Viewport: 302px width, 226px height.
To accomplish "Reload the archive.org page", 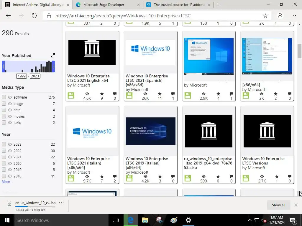I will click(x=34, y=16).
